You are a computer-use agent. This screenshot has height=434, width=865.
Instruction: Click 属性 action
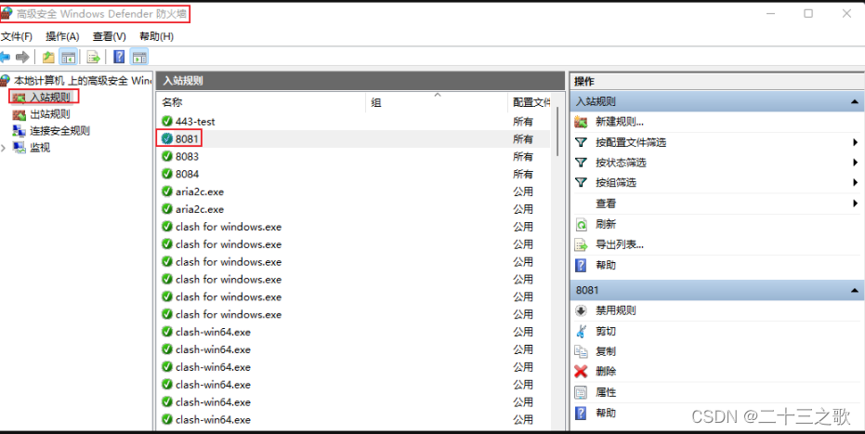coord(606,392)
